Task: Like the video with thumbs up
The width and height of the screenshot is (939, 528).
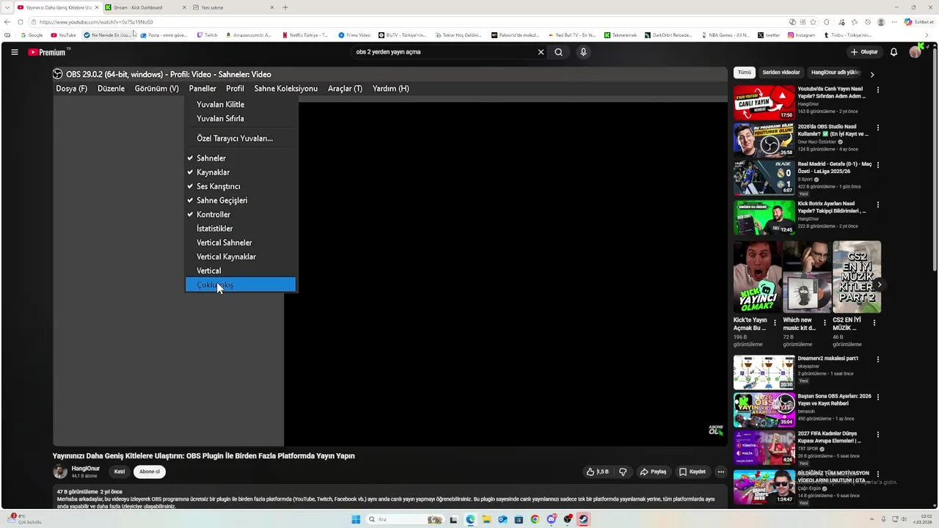Action: [x=598, y=472]
